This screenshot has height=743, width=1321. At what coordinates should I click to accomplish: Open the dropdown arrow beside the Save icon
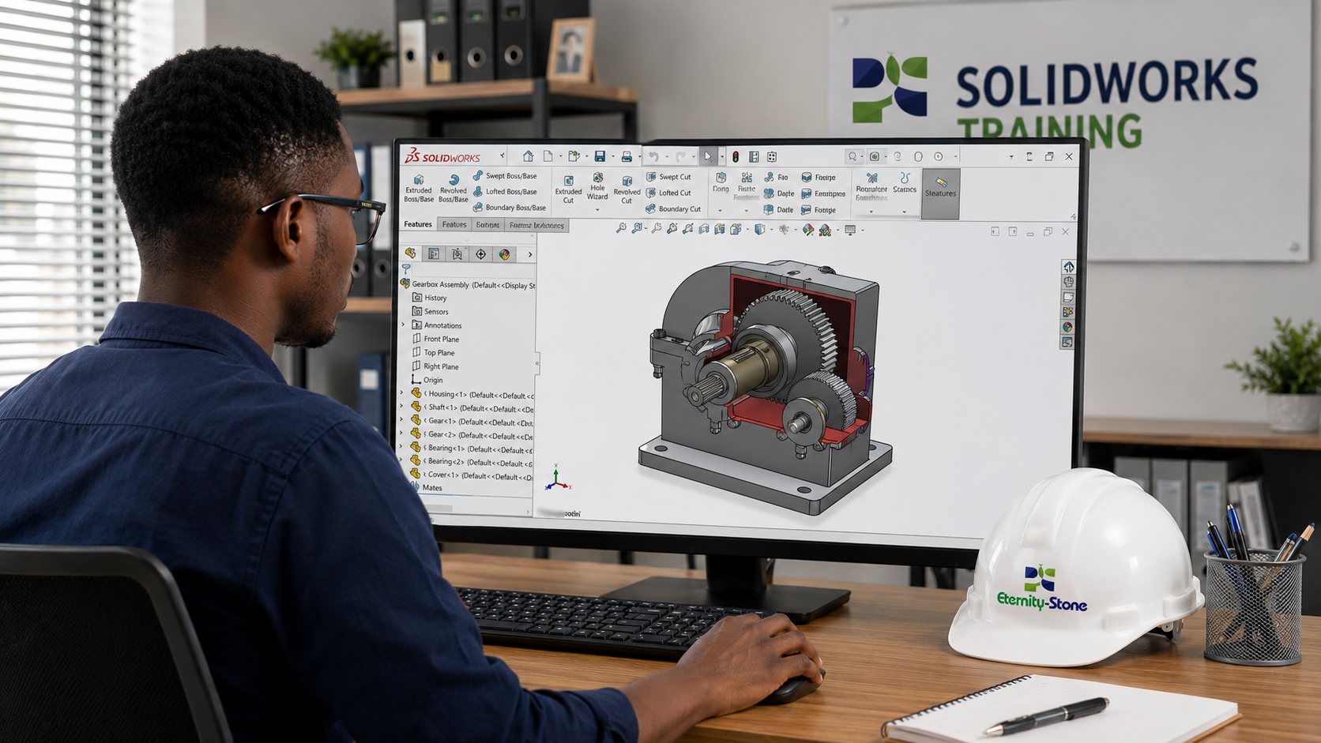coord(612,157)
